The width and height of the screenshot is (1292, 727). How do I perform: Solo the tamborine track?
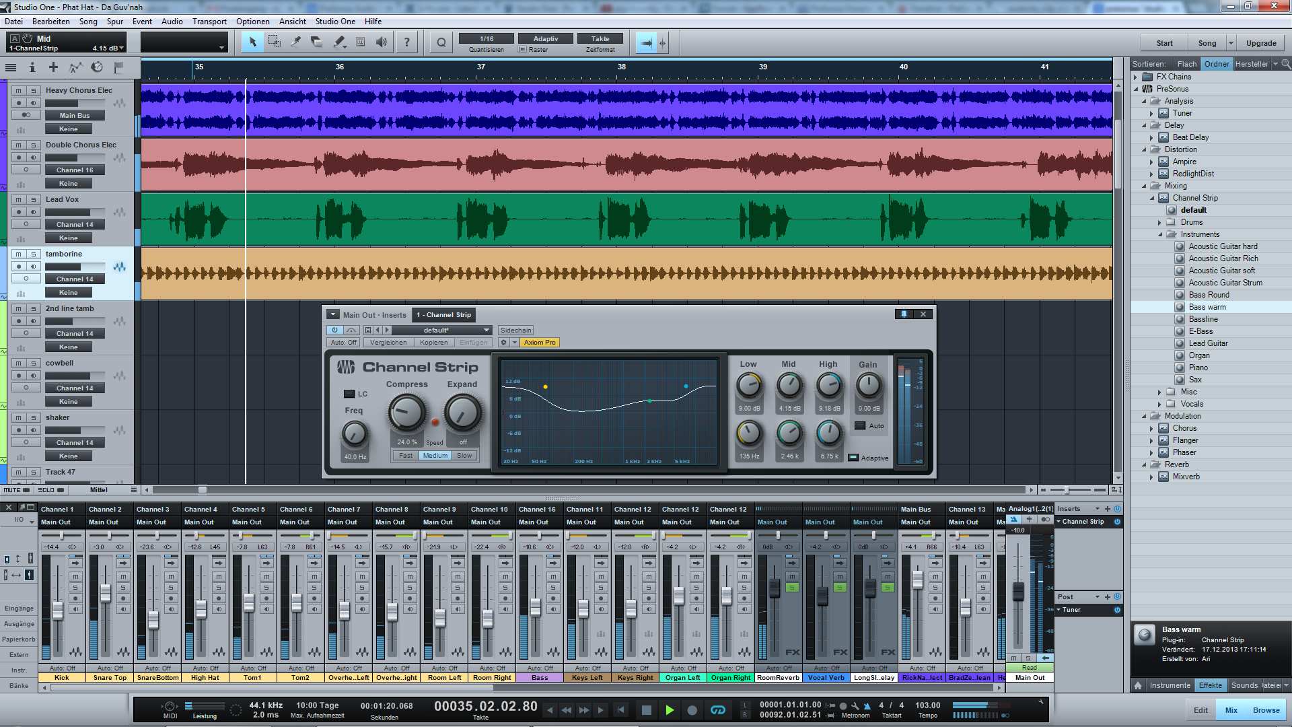(33, 254)
